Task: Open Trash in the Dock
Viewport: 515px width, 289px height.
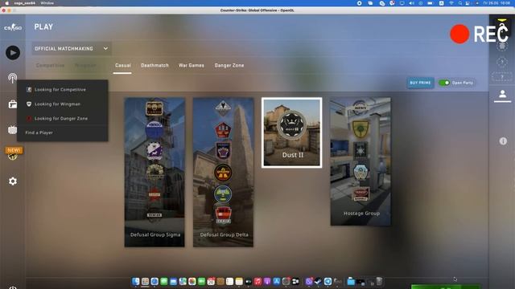Action: tap(379, 282)
